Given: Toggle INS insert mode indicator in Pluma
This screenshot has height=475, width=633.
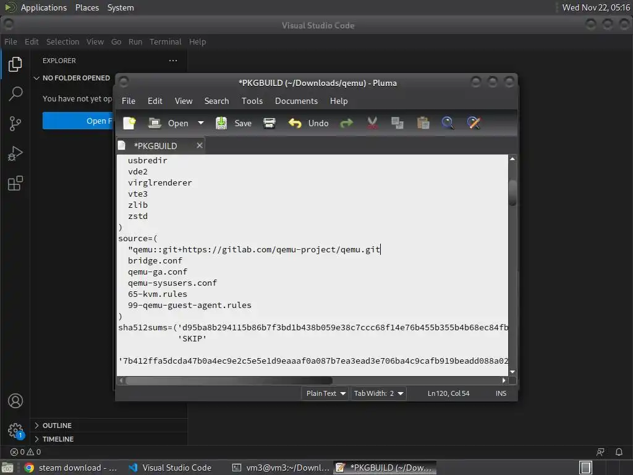Looking at the screenshot, I should click(x=501, y=393).
